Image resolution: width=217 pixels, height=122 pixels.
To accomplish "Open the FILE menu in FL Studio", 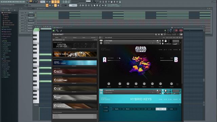I will (x=1, y=2).
